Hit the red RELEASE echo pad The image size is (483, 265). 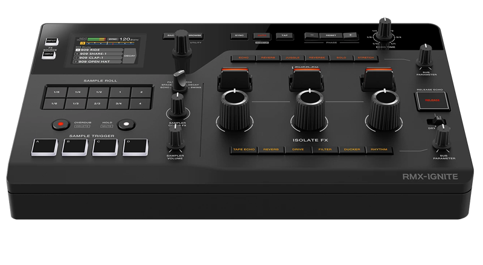point(432,100)
